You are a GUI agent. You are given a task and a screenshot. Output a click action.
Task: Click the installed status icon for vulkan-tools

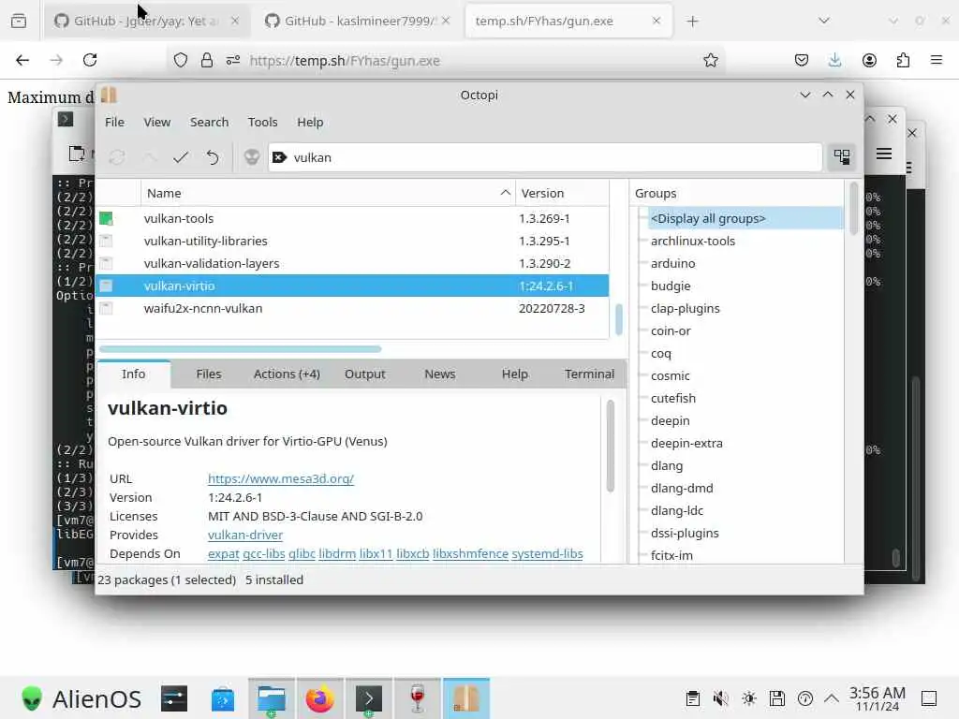tap(106, 218)
